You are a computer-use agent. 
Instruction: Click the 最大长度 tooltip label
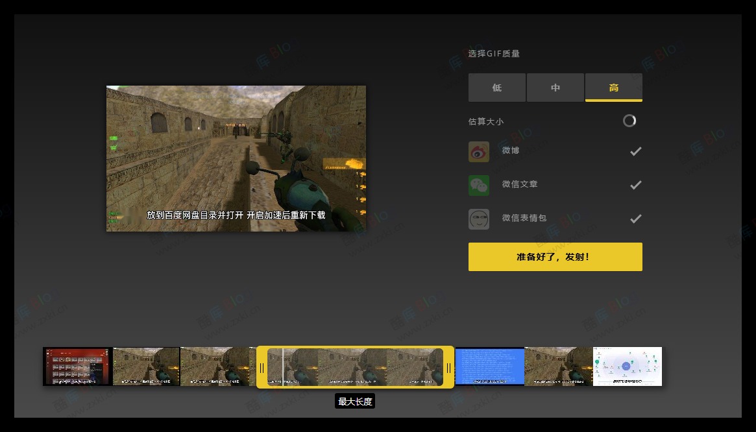(x=355, y=401)
